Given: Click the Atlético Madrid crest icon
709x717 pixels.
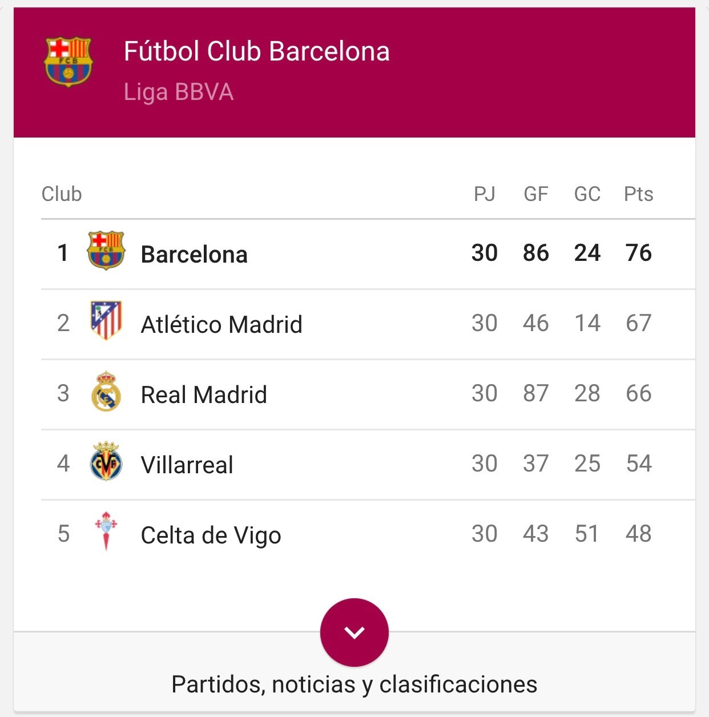Looking at the screenshot, I should point(106,321).
